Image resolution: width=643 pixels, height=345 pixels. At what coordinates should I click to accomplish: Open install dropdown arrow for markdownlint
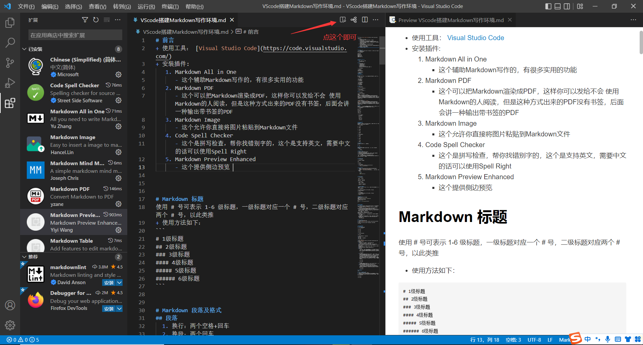click(x=119, y=282)
